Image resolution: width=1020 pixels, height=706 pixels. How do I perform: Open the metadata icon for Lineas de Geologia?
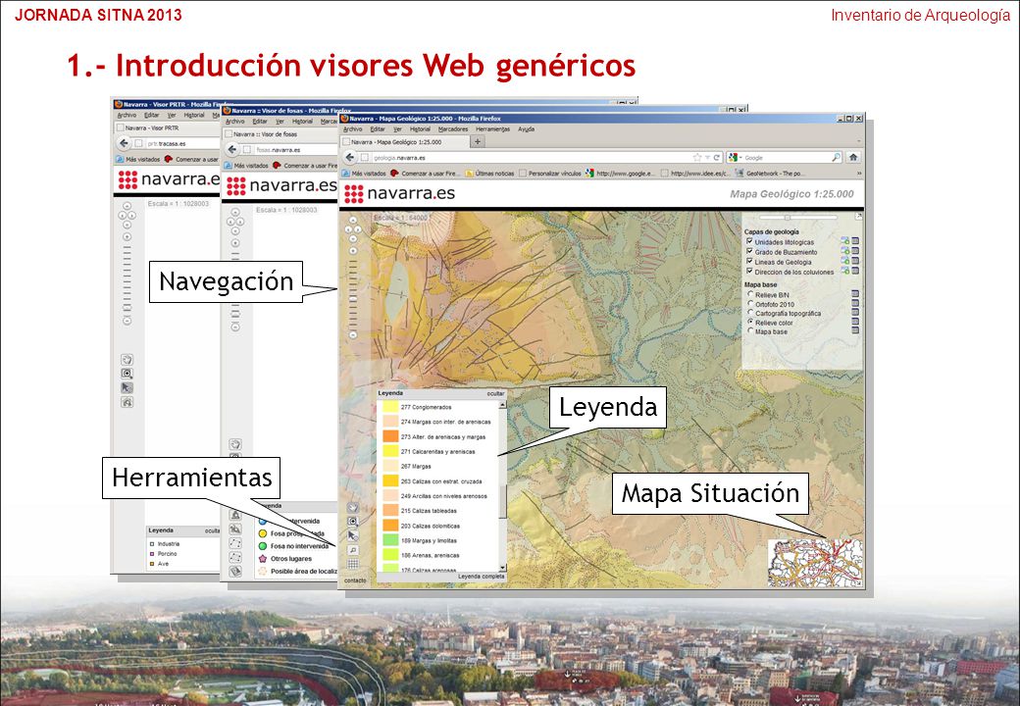point(855,261)
